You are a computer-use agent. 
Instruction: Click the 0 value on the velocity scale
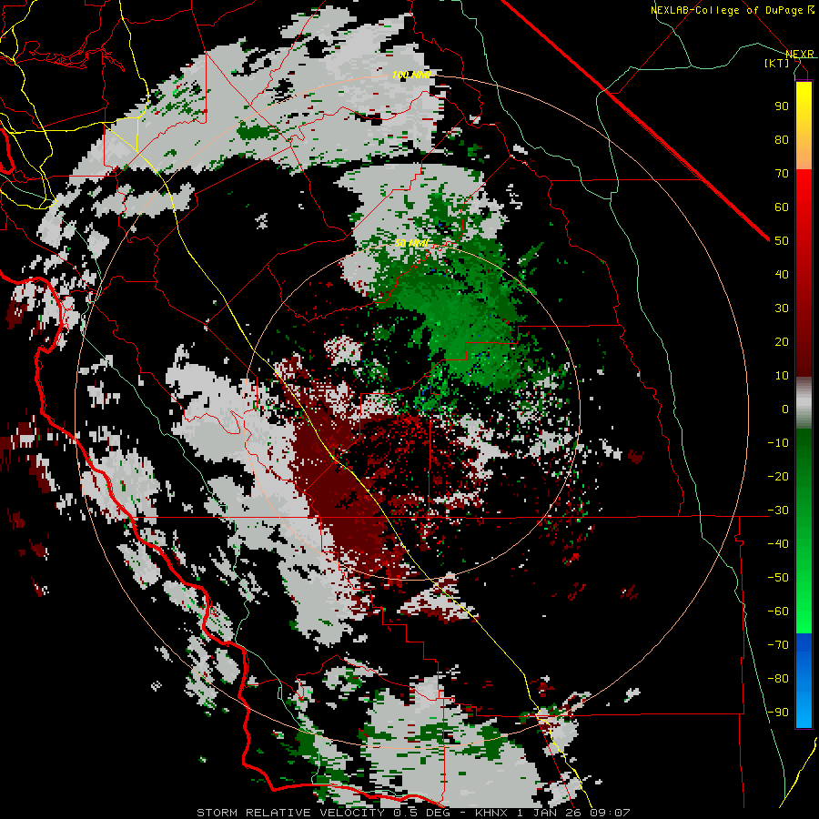click(x=785, y=409)
